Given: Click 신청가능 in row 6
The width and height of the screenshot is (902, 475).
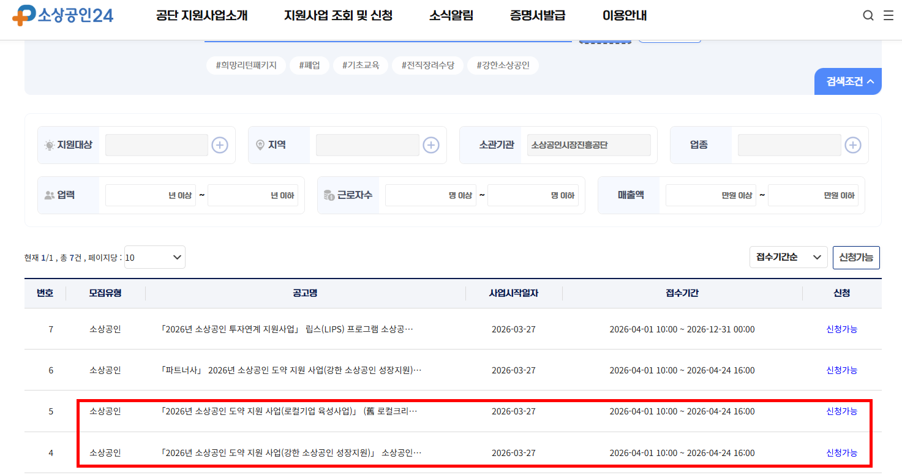Looking at the screenshot, I should click(842, 370).
